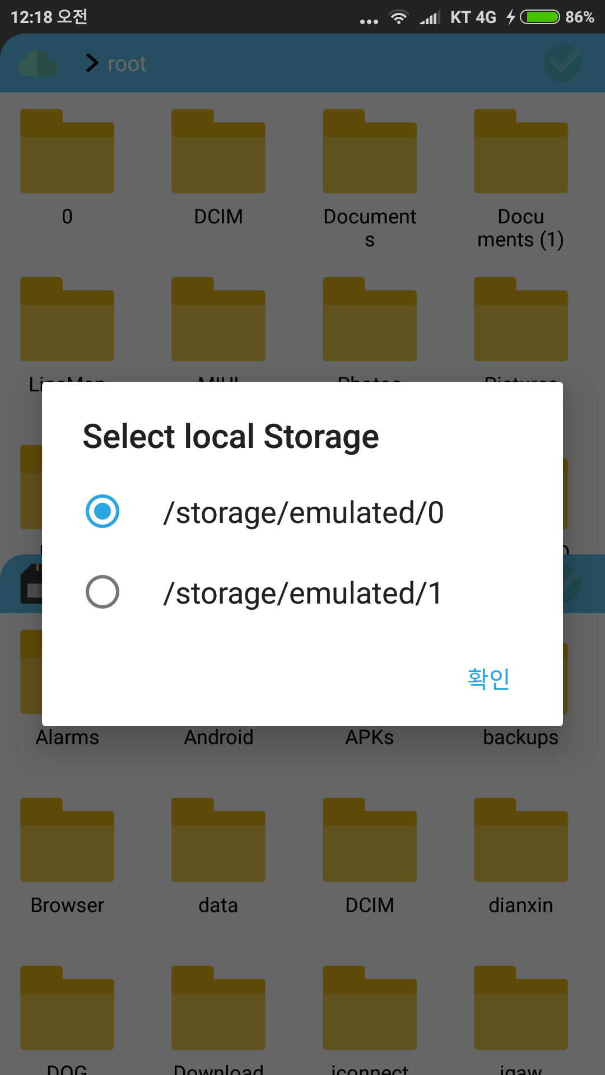Open the backups folder label

pyautogui.click(x=521, y=737)
